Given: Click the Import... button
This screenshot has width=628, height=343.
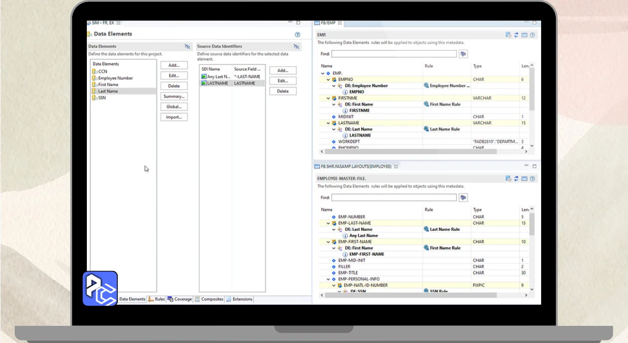Looking at the screenshot, I should pos(174,117).
